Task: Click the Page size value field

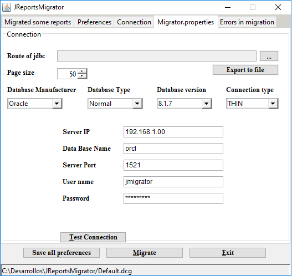Action: [68, 74]
